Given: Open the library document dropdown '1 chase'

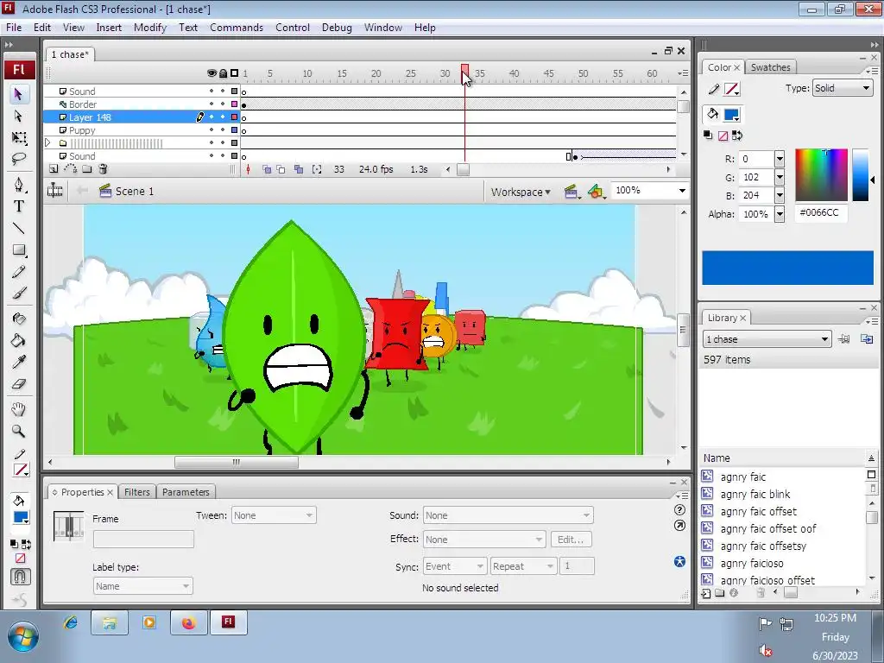Looking at the screenshot, I should (767, 338).
